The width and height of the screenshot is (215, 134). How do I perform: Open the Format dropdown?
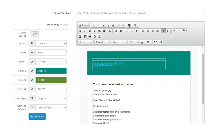(102, 42)
